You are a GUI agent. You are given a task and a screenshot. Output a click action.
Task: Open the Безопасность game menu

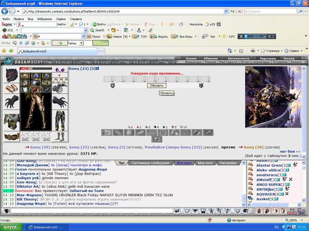point(238,59)
